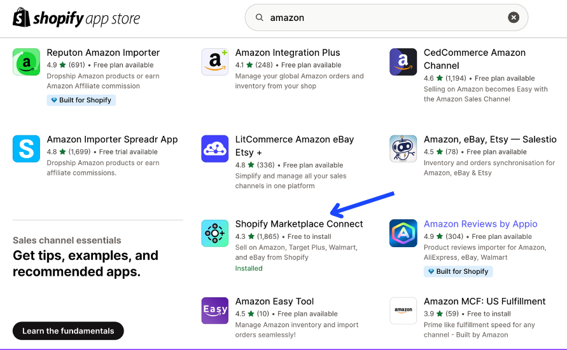Image resolution: width=567 pixels, height=350 pixels.
Task: Click the Shopify app store logo
Action: 76,18
